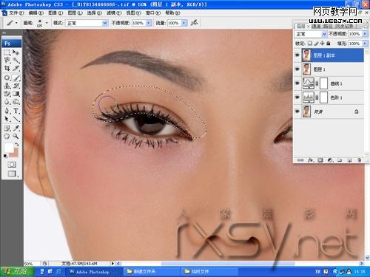Hide the 背景 layer
The height and width of the screenshot is (277, 370).
click(297, 112)
